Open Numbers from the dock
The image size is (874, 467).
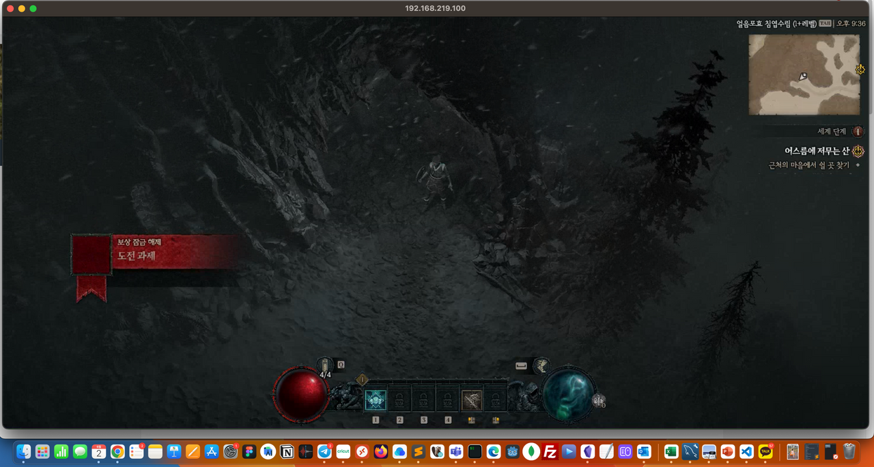pyautogui.click(x=61, y=451)
